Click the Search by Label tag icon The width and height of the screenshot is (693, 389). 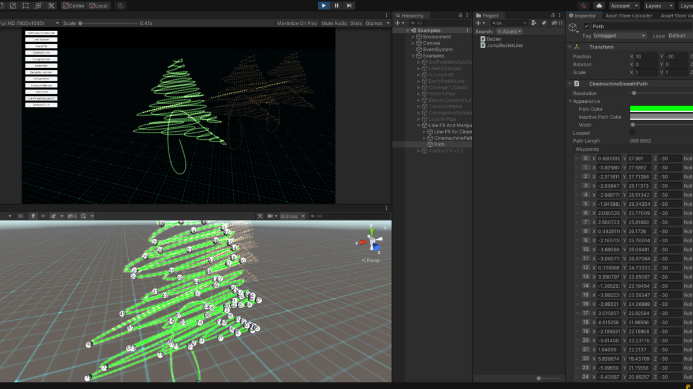click(x=544, y=23)
